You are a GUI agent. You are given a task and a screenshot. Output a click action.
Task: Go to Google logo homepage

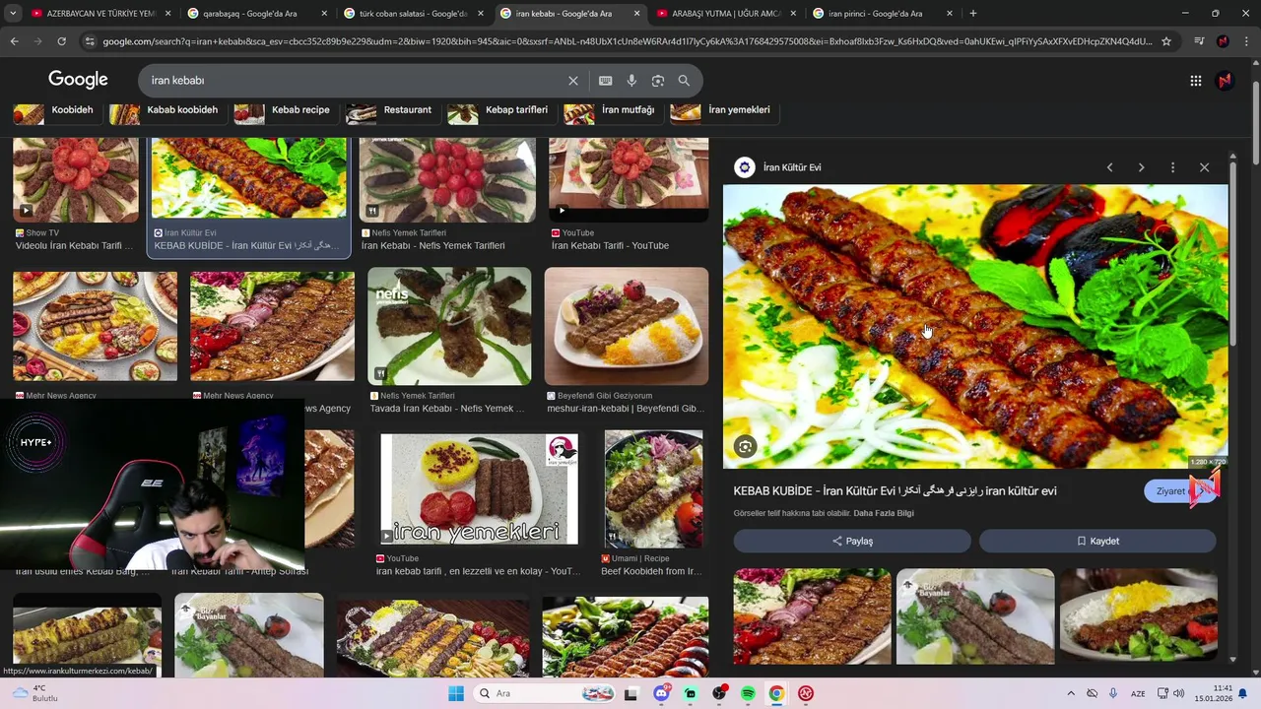coord(78,80)
